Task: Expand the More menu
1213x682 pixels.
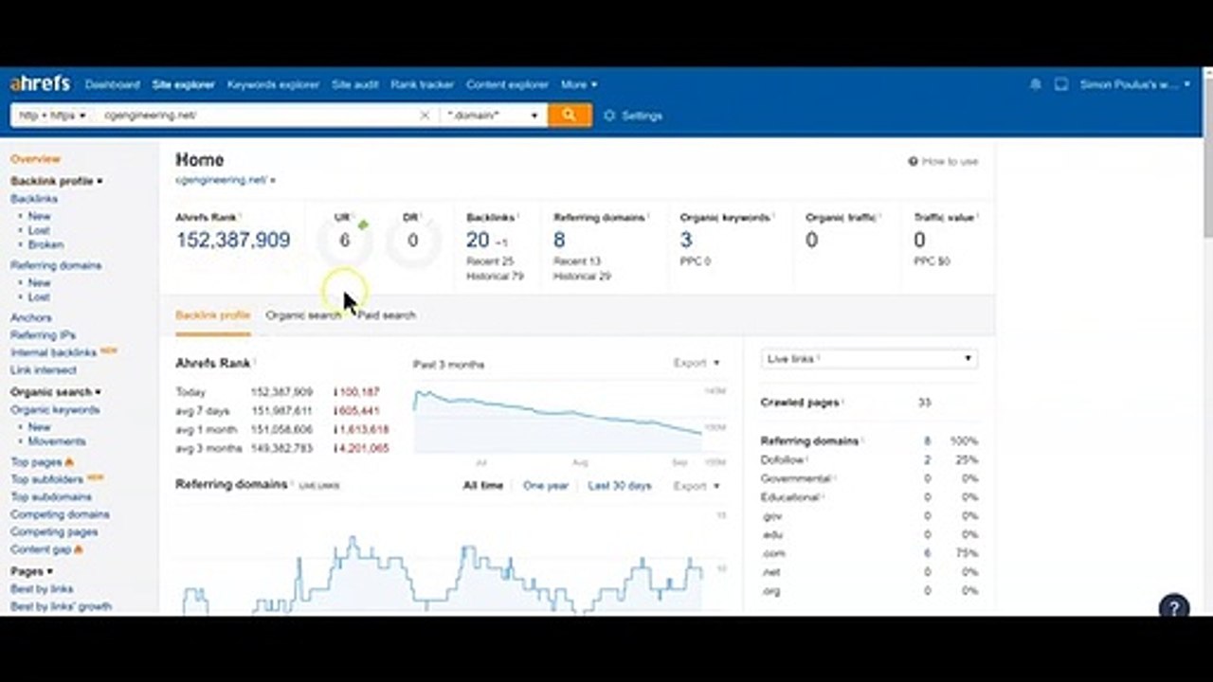Action: tap(578, 84)
